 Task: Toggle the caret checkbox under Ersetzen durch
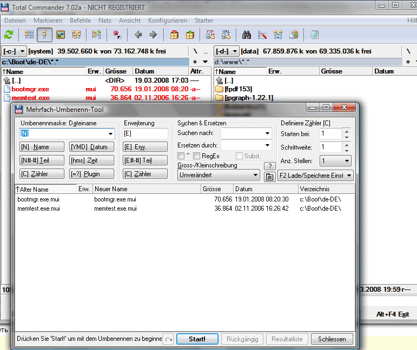click(x=181, y=156)
